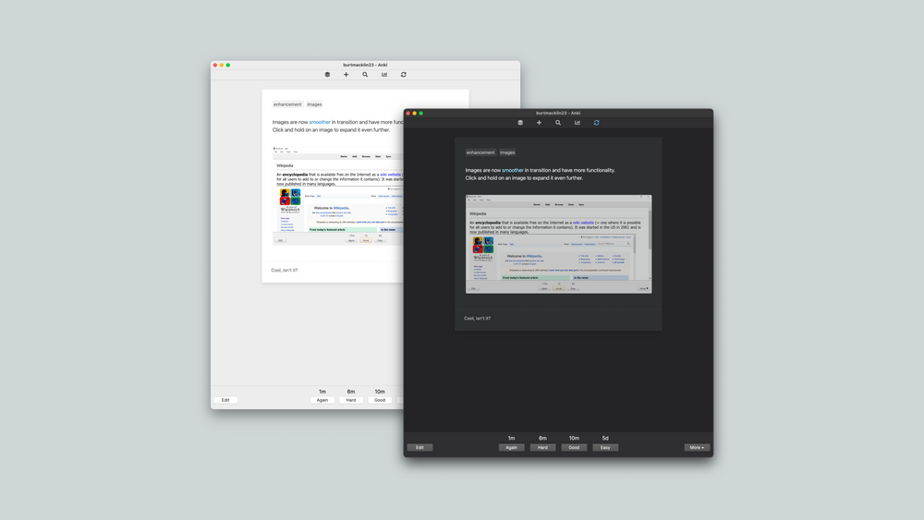This screenshot has height=520, width=924.
Task: Answer Good in light window
Action: [380, 400]
